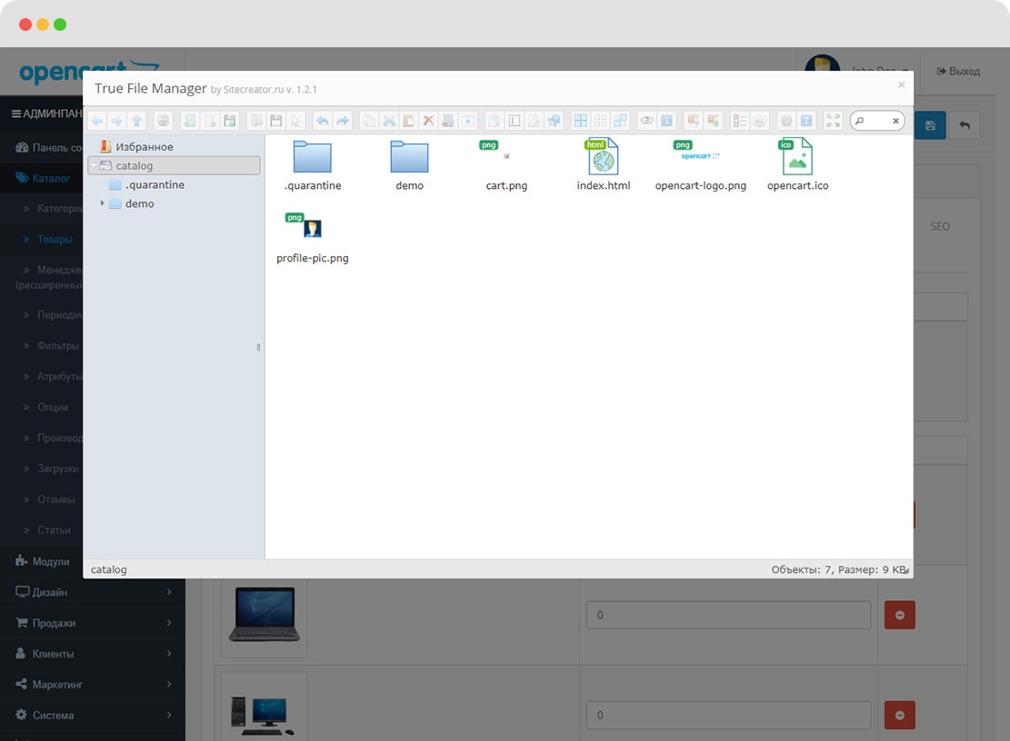Expand Продажи menu in admin sidebar

(x=93, y=623)
